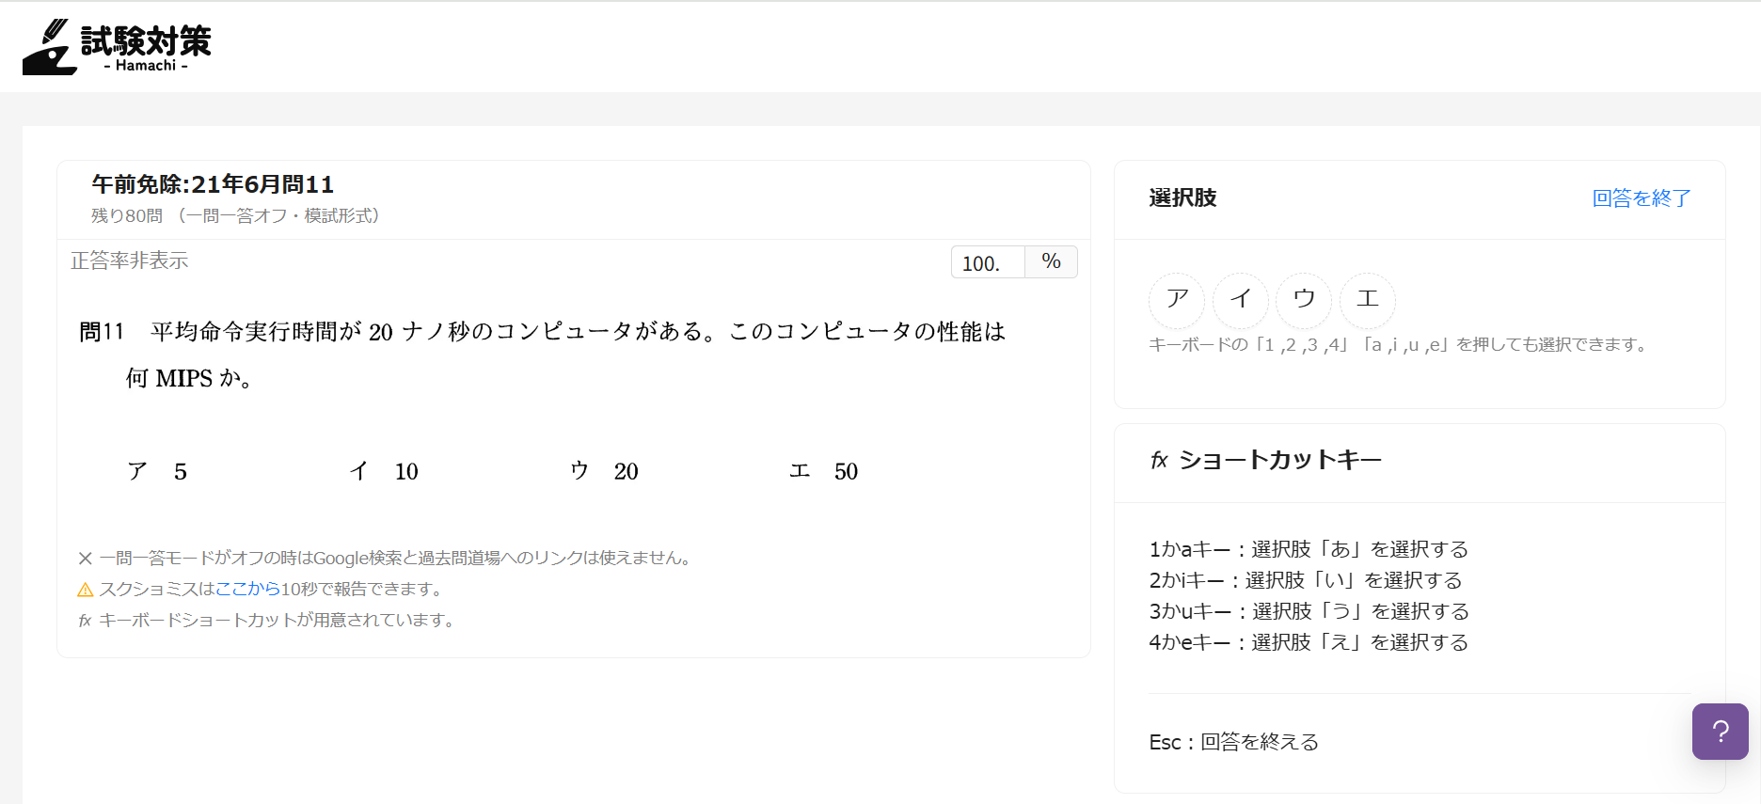Click the エ 50 option in the question
The width and height of the screenshot is (1761, 804).
coord(824,471)
